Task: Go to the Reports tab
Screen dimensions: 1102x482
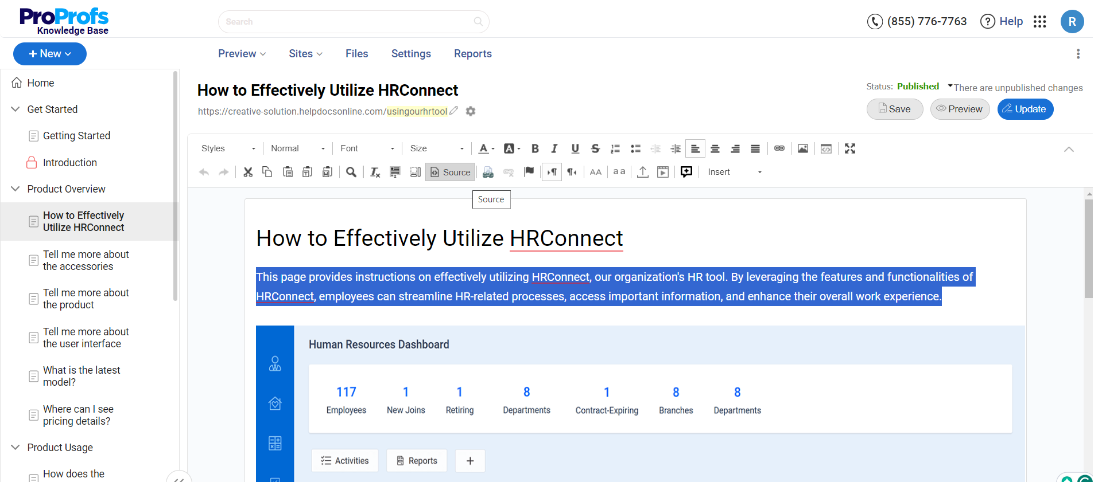Action: pyautogui.click(x=473, y=53)
